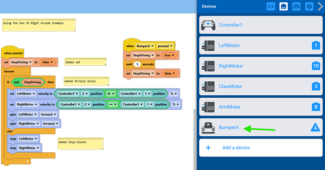Click the Devices panel icon
The height and width of the screenshot is (170, 325).
(284, 7)
